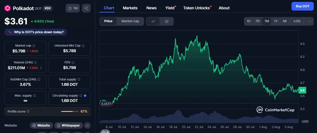
Task: Click Max. supply info icon
Action: point(34,96)
